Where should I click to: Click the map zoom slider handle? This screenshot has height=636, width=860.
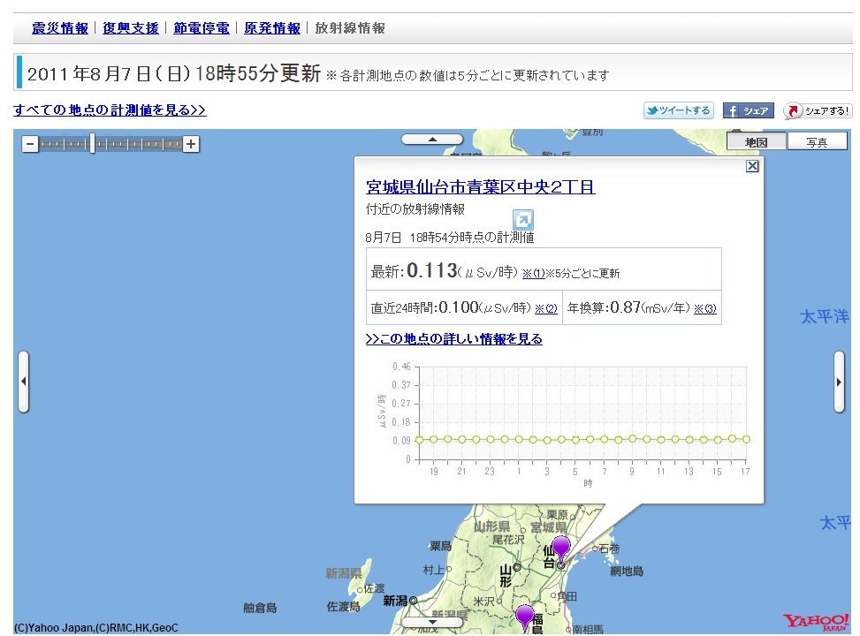92,144
